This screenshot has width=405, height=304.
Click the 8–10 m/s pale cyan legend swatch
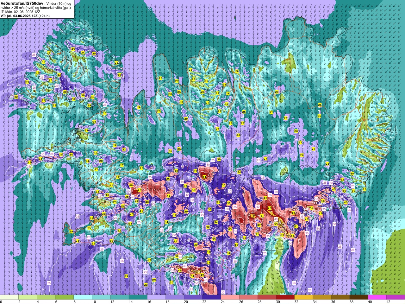pyautogui.click(x=83, y=297)
